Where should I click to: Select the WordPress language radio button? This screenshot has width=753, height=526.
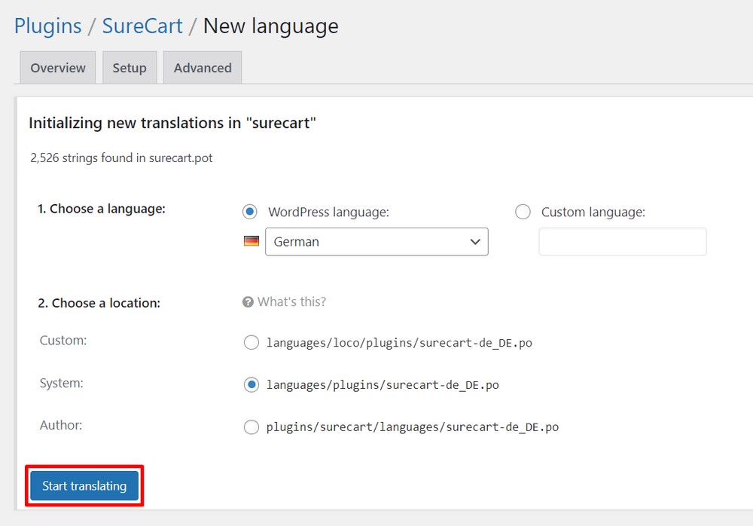(x=249, y=212)
